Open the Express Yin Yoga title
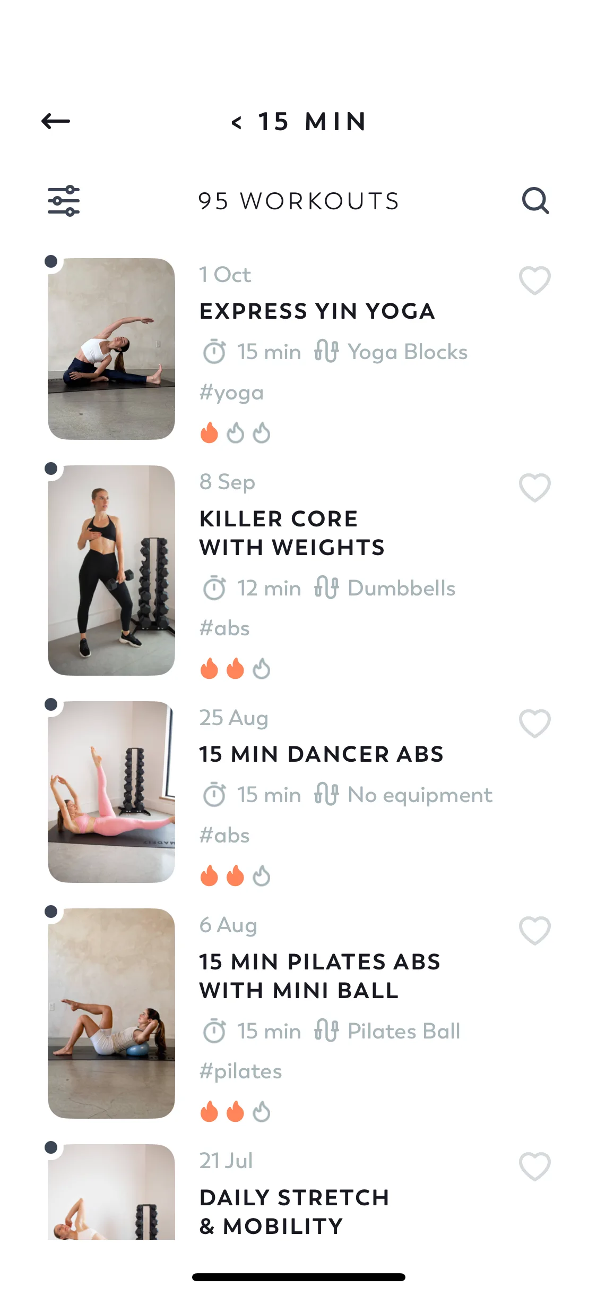 (317, 311)
